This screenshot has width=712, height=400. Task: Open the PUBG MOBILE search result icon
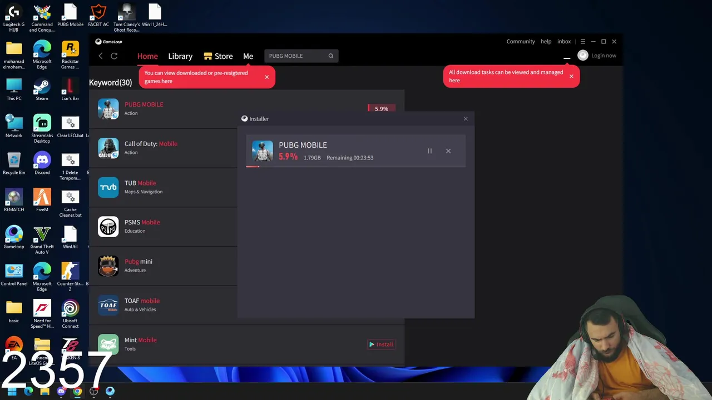pyautogui.click(x=108, y=109)
